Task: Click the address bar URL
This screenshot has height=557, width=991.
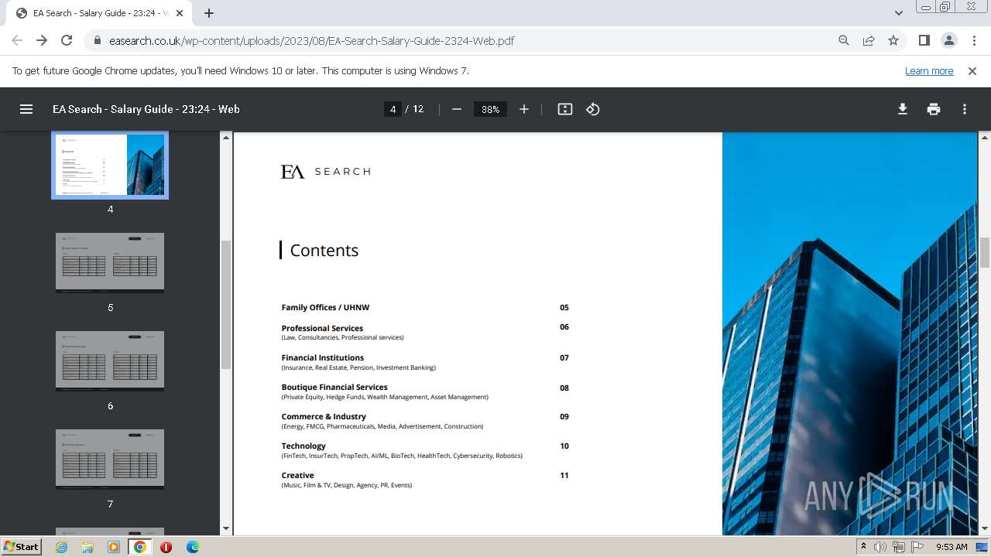Action: [x=312, y=40]
